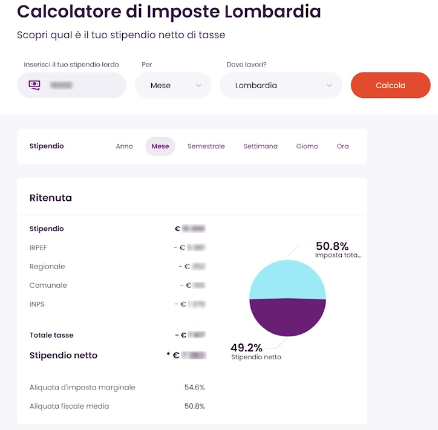
Task: Click the 49.2% Stipendio netto chart label
Action: point(247,351)
